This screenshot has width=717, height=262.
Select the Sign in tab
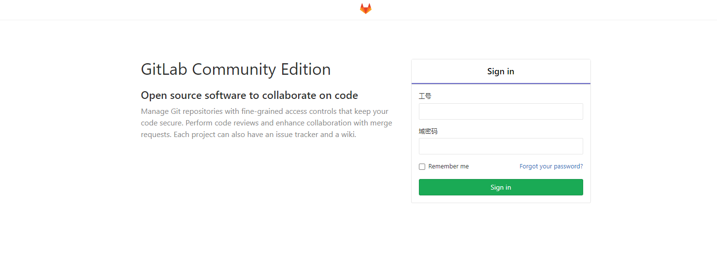(501, 71)
